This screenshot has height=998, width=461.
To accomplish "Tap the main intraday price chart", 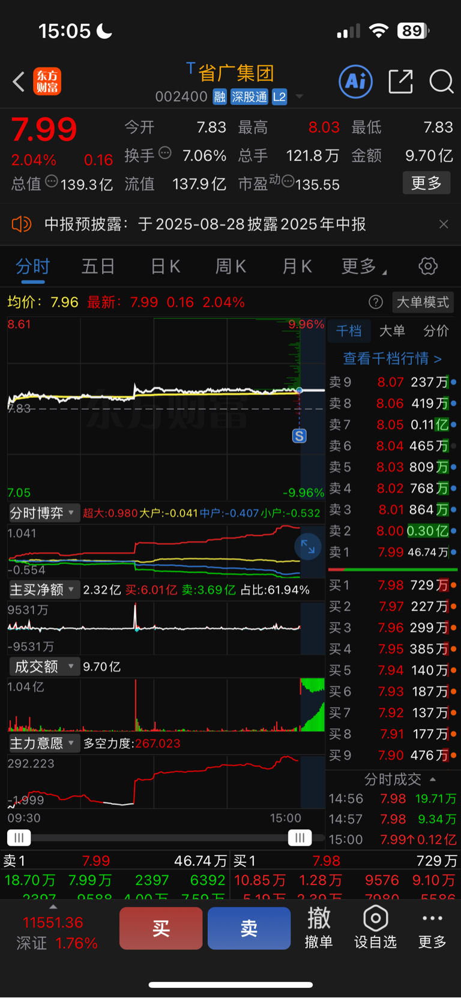I will point(166,409).
